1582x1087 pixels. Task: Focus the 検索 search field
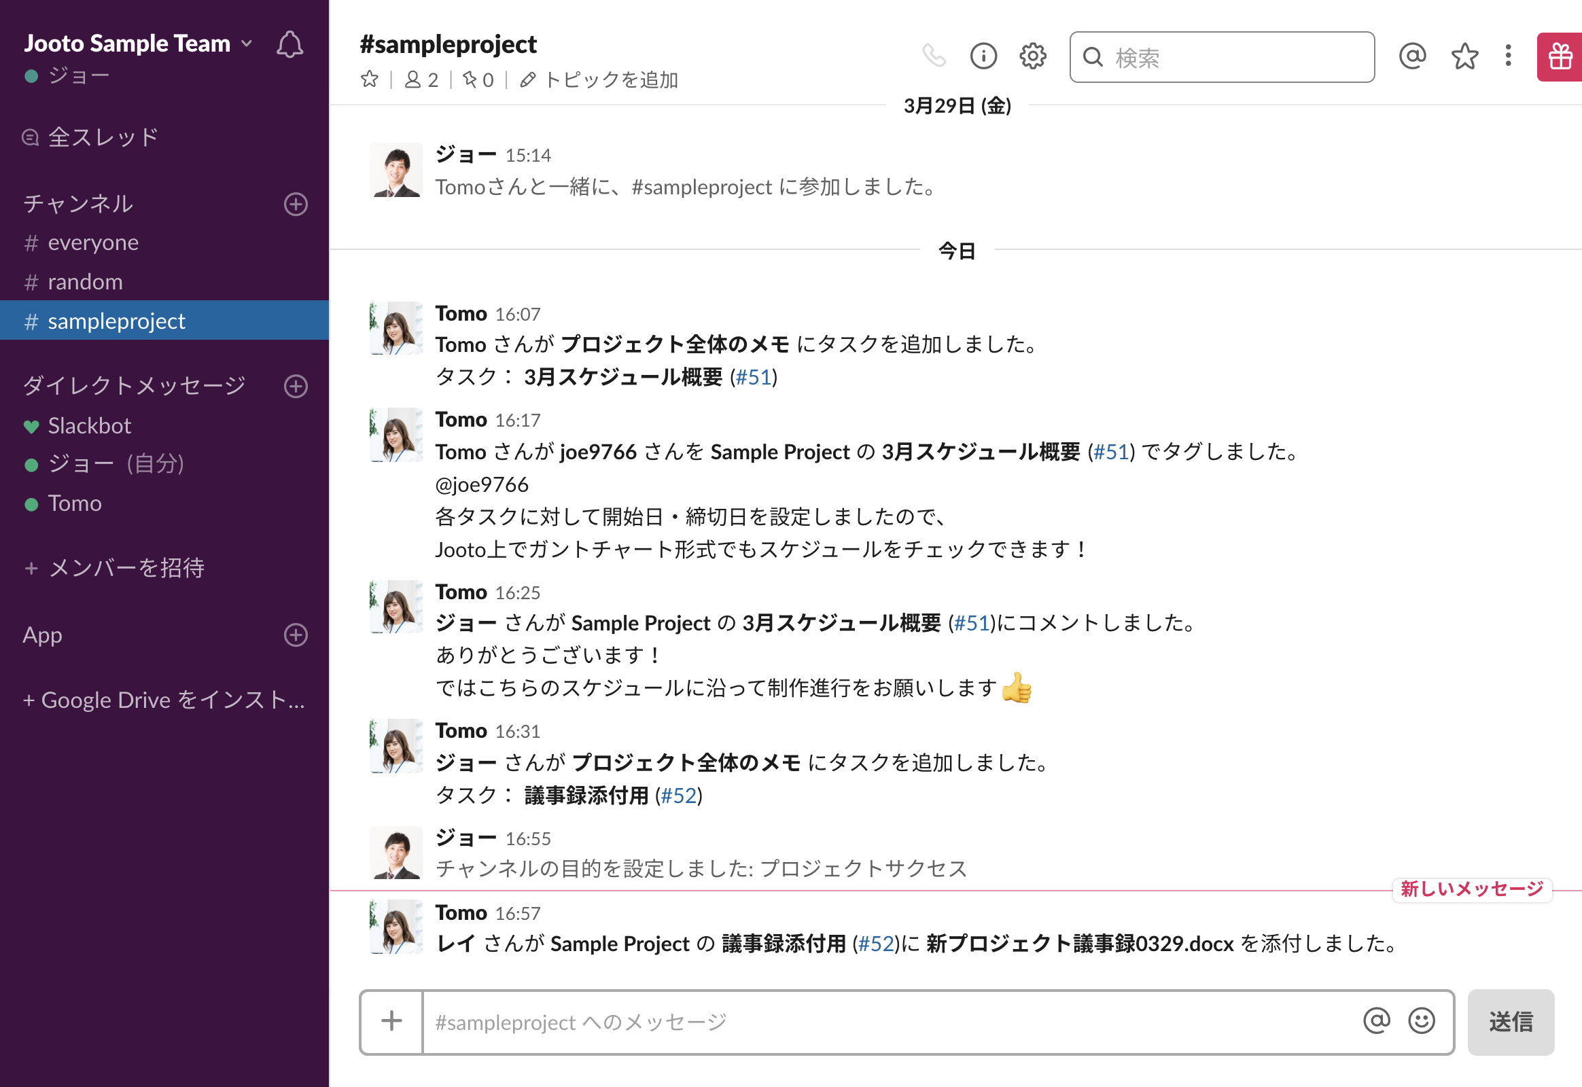[x=1222, y=57]
